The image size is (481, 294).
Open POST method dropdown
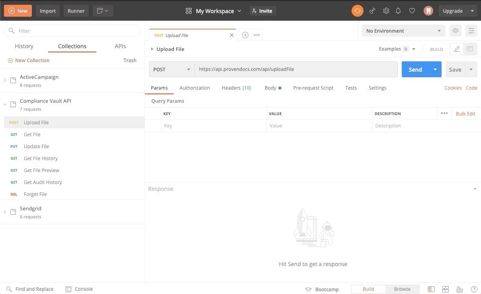172,69
